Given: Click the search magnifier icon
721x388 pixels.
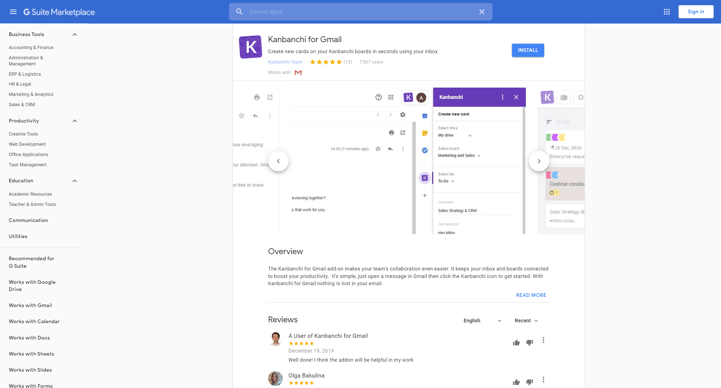Looking at the screenshot, I should [239, 12].
